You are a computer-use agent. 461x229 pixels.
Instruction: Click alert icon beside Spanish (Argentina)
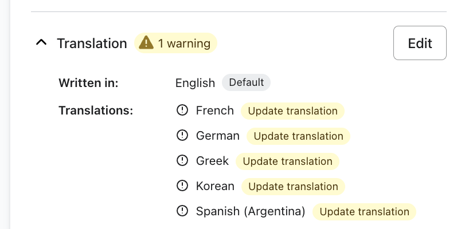tap(182, 211)
